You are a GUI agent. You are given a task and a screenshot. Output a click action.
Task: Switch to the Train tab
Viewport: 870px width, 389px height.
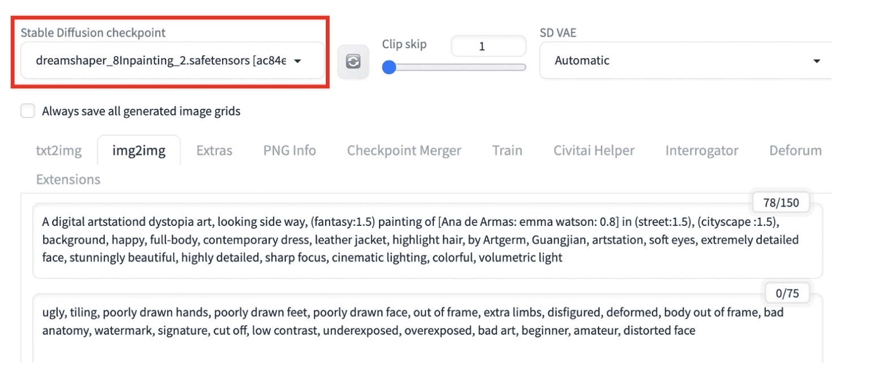point(507,150)
